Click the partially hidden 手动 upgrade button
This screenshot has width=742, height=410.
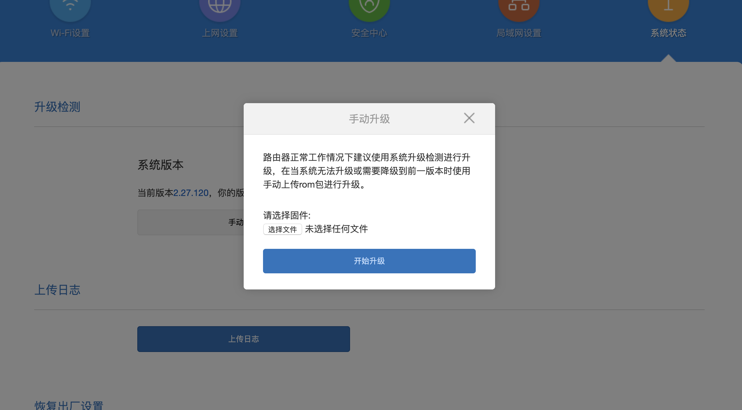190,222
